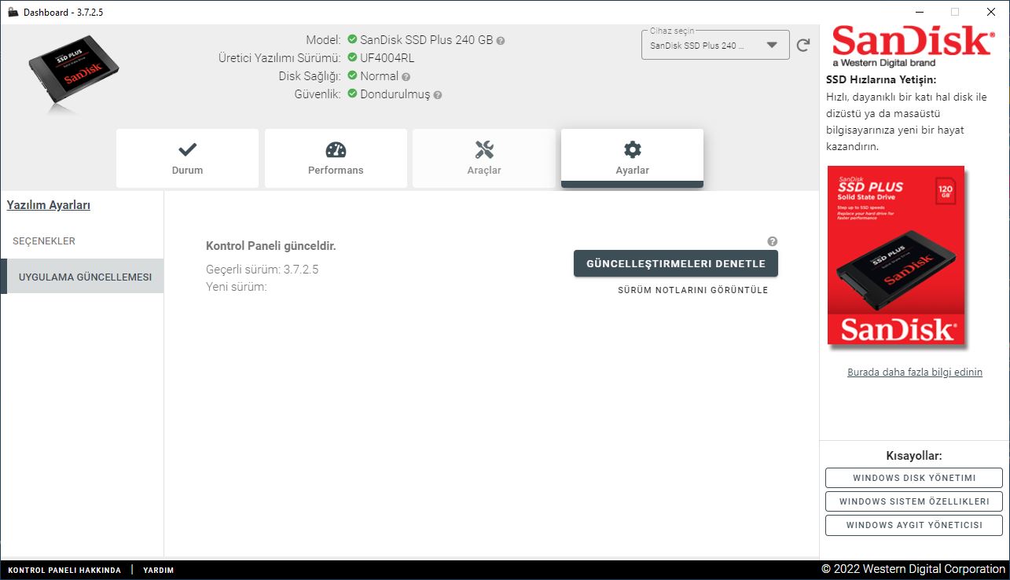Image resolution: width=1010 pixels, height=580 pixels.
Task: Click the SSD Hızlarına Yetişin heading
Action: (x=881, y=80)
